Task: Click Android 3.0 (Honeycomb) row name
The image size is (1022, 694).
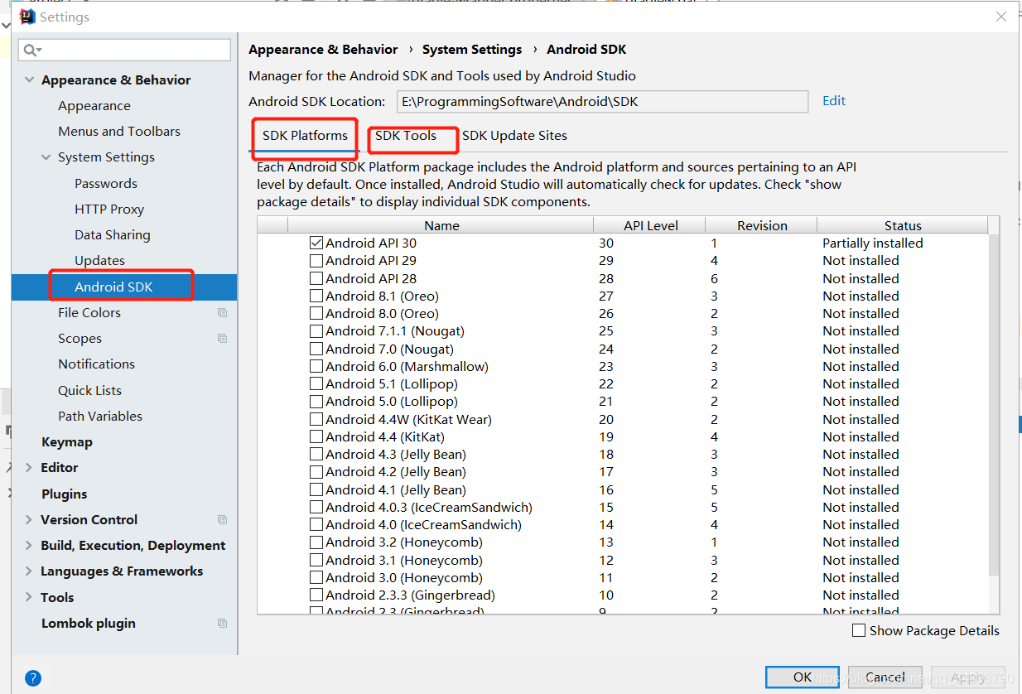Action: coord(404,577)
